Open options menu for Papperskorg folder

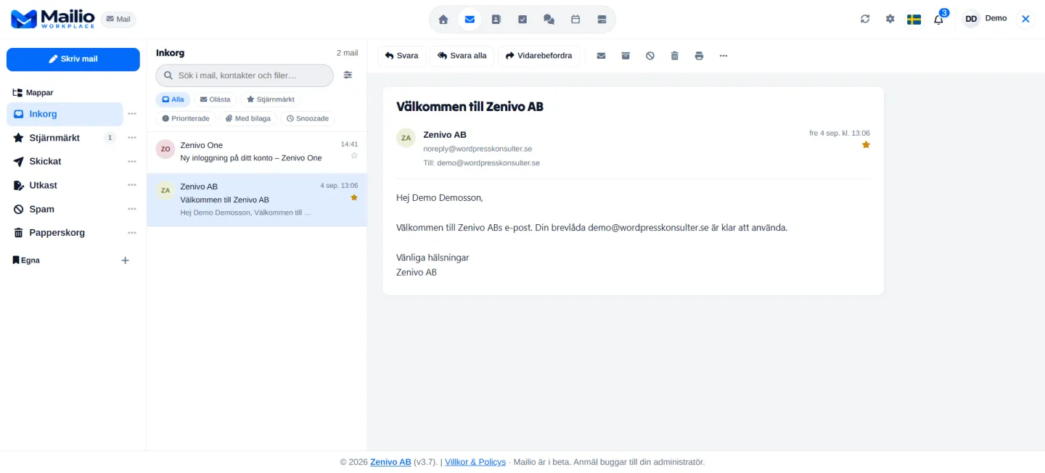coord(132,233)
